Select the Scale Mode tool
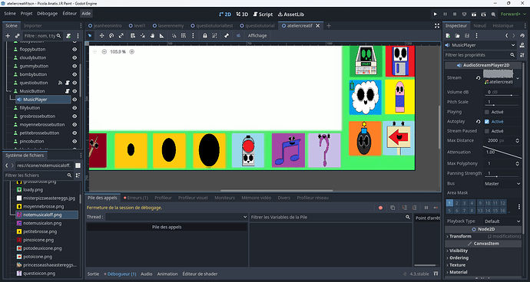The image size is (530, 282). pos(121,35)
